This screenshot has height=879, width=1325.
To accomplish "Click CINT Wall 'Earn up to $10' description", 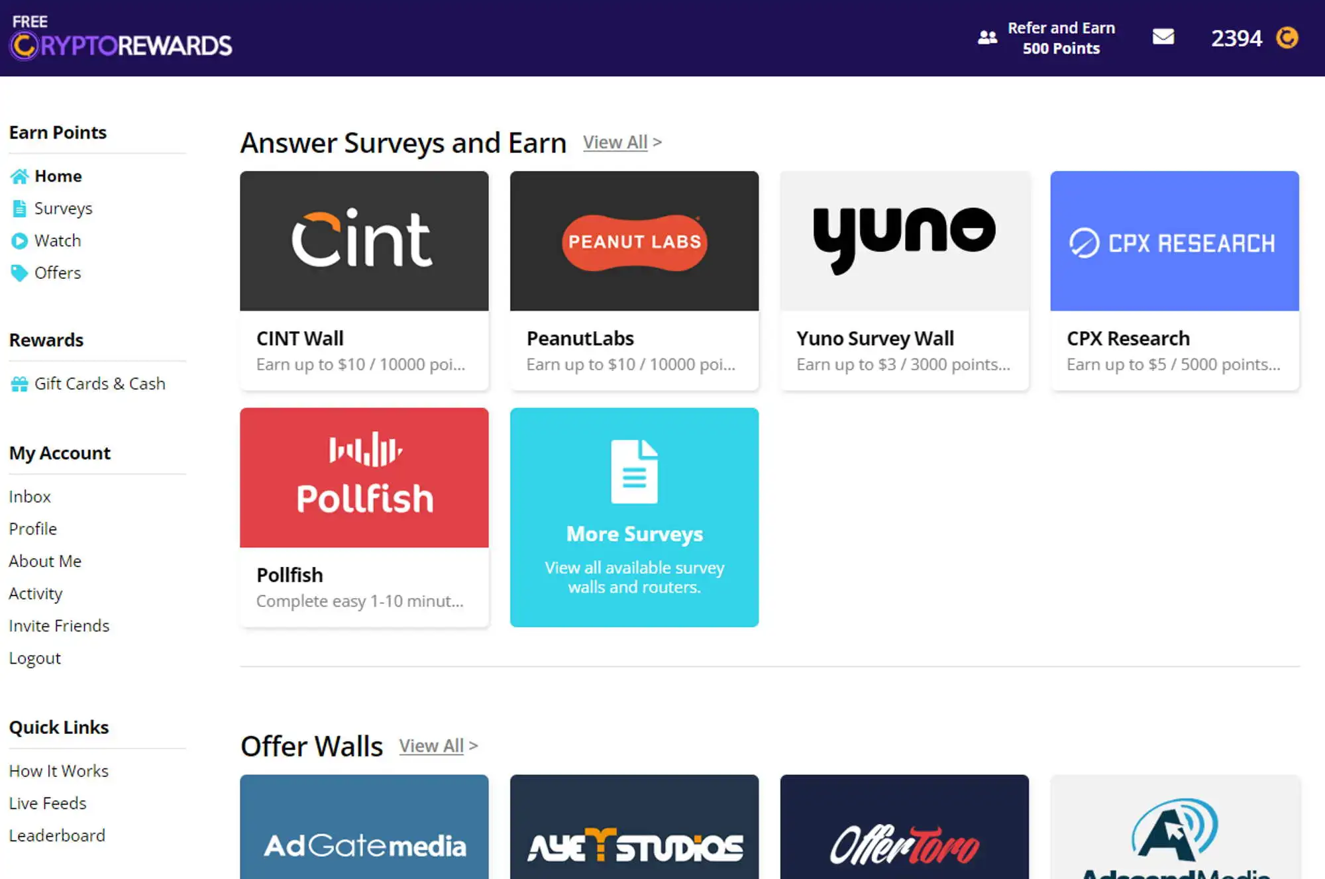I will [361, 364].
